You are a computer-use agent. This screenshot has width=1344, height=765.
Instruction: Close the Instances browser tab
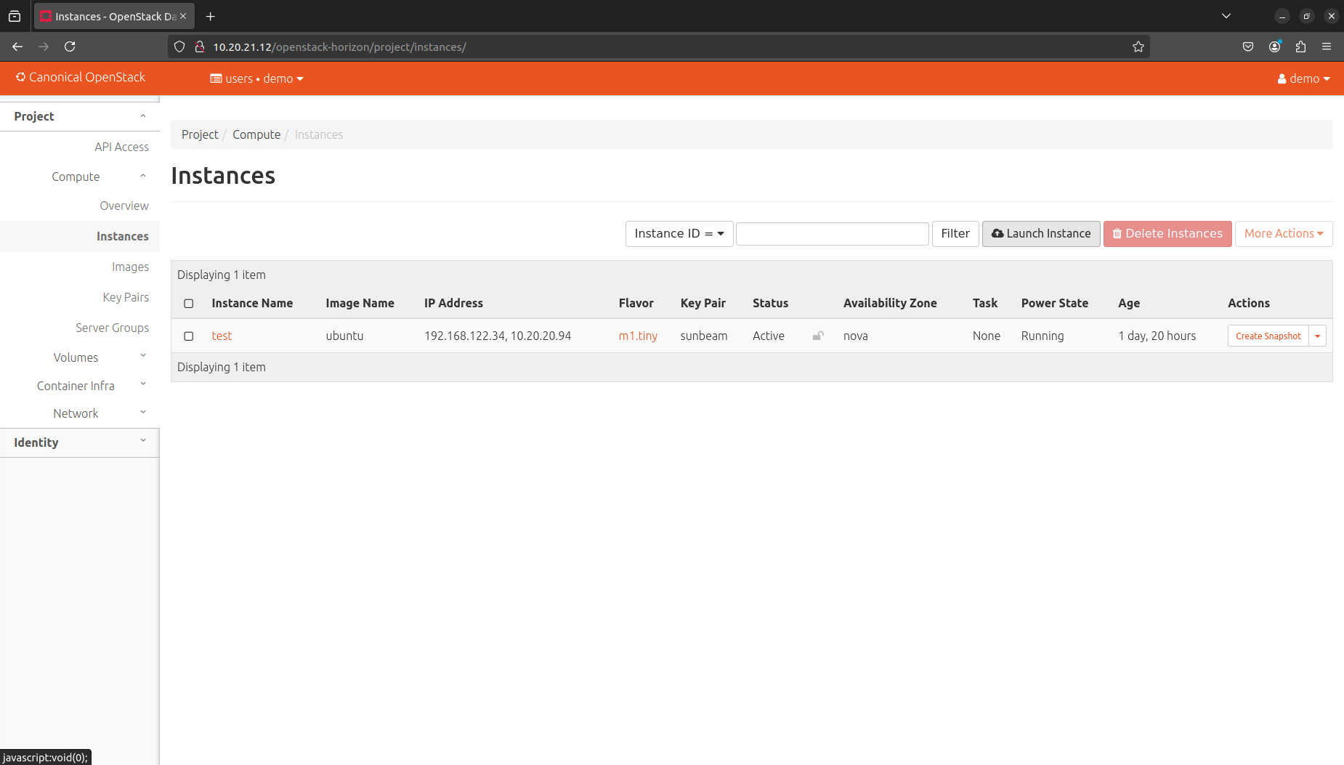click(x=183, y=16)
